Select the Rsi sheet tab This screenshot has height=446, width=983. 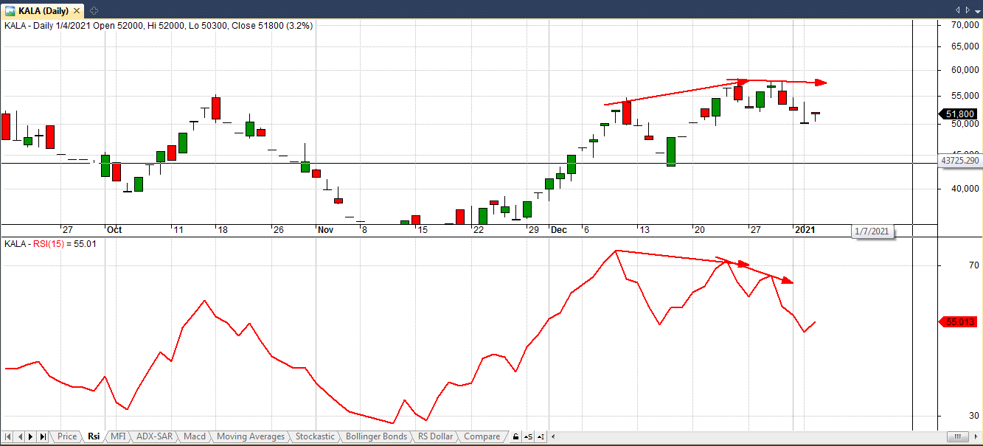[x=94, y=436]
